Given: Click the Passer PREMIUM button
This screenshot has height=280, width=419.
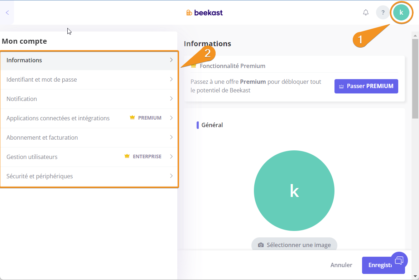Looking at the screenshot, I should 366,86.
